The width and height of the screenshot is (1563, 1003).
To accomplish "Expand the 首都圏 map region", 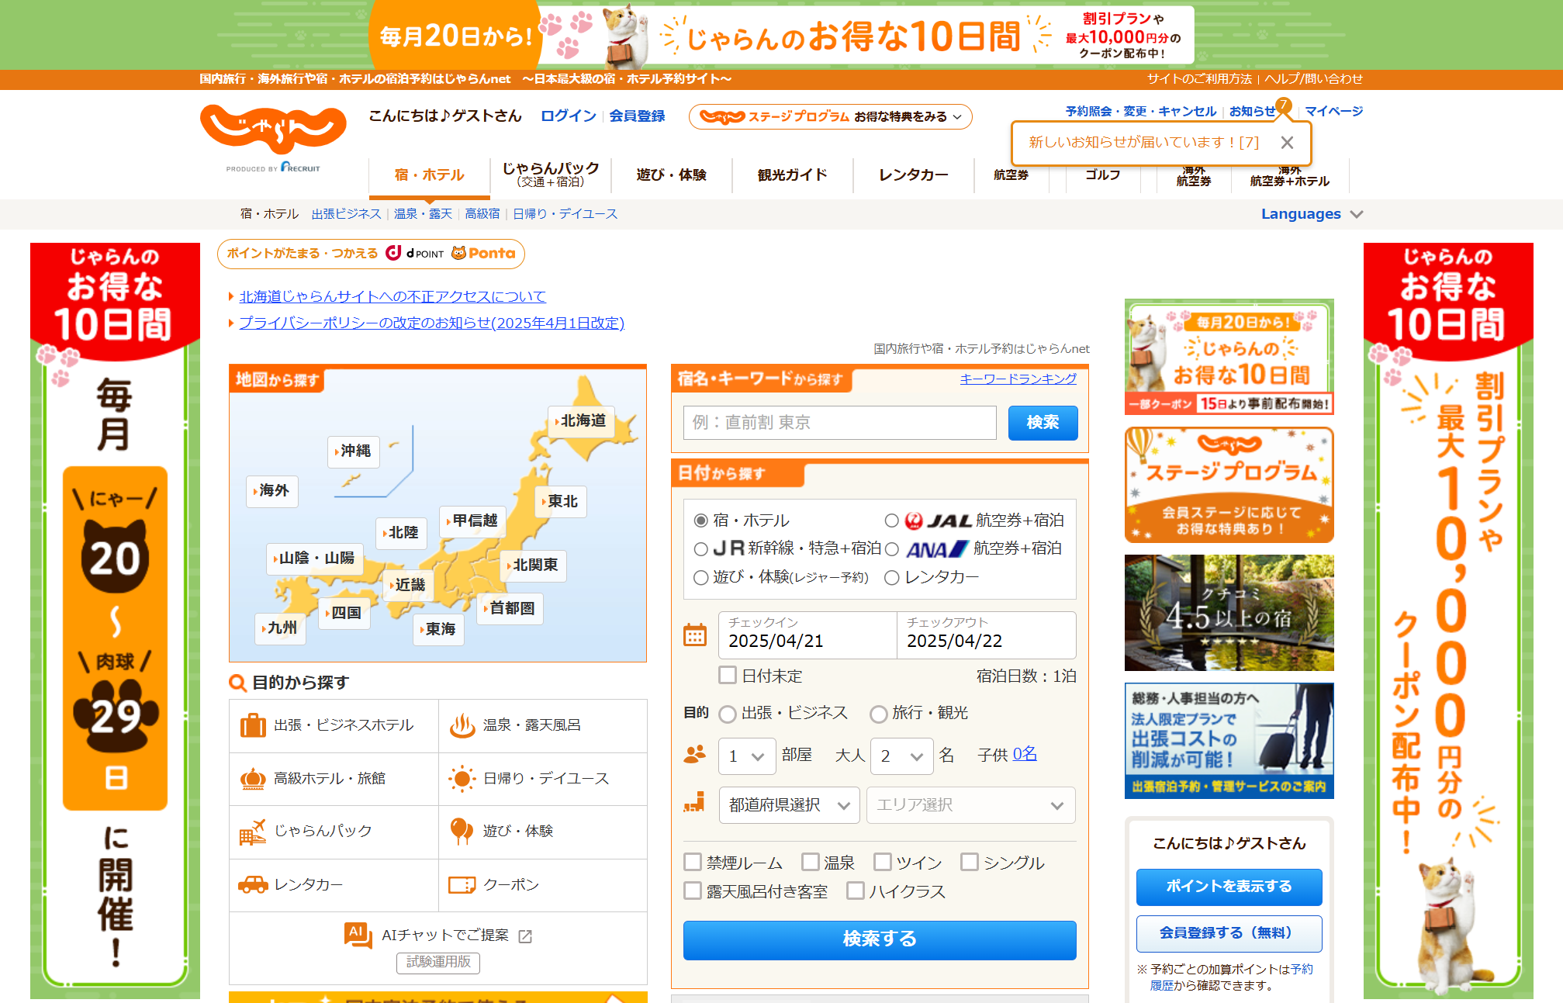I will (x=510, y=608).
